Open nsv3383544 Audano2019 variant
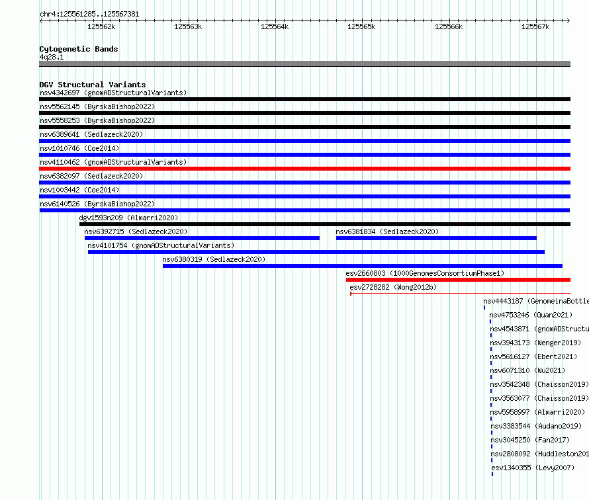Image resolution: width=589 pixels, height=500 pixels. click(x=536, y=426)
